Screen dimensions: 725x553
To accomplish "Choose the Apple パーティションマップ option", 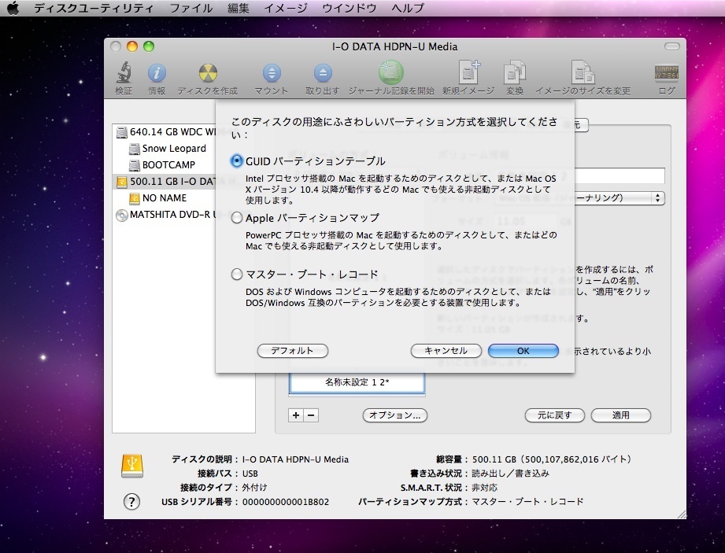I will (237, 218).
